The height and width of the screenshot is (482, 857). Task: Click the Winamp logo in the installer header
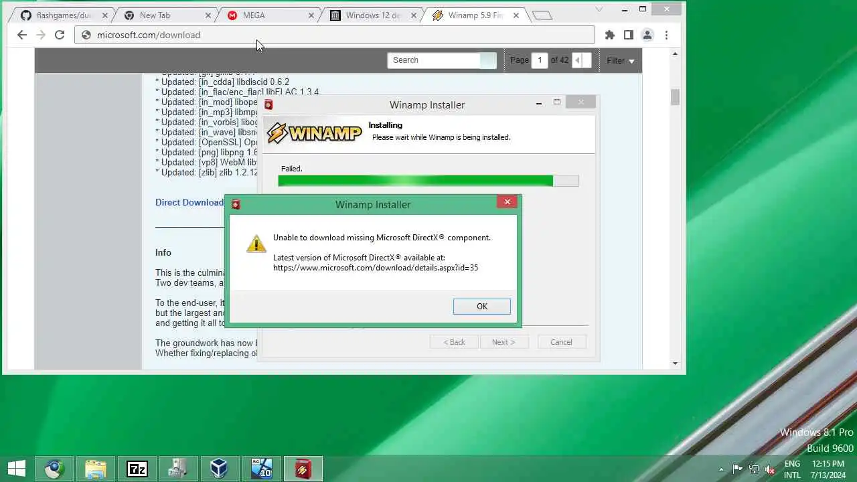315,133
